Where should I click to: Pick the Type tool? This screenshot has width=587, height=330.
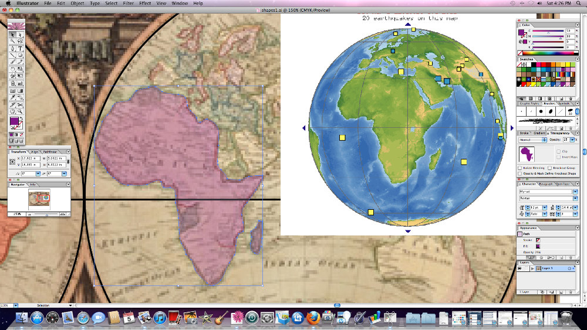tap(20, 49)
